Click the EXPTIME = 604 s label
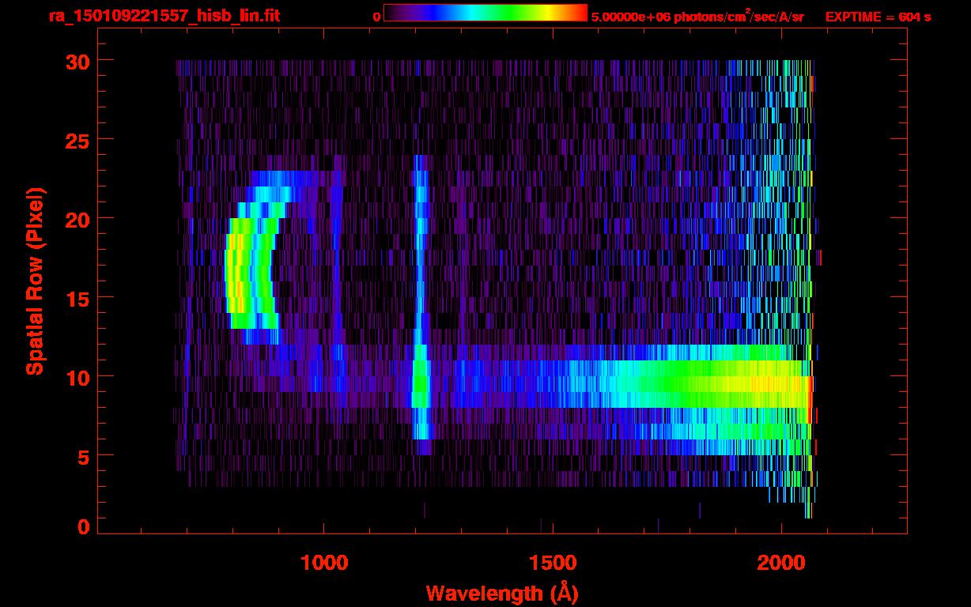Image resolution: width=971 pixels, height=607 pixels. [x=878, y=17]
